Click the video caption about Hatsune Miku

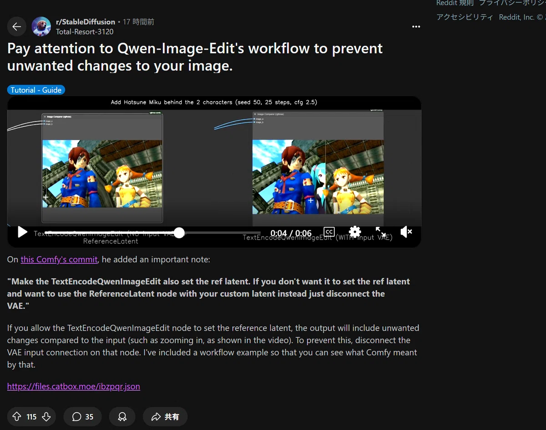214,102
